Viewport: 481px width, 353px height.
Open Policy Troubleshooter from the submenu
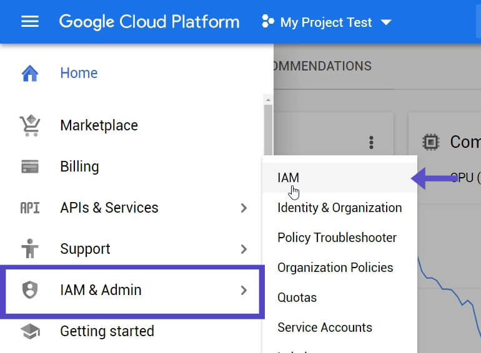click(340, 238)
